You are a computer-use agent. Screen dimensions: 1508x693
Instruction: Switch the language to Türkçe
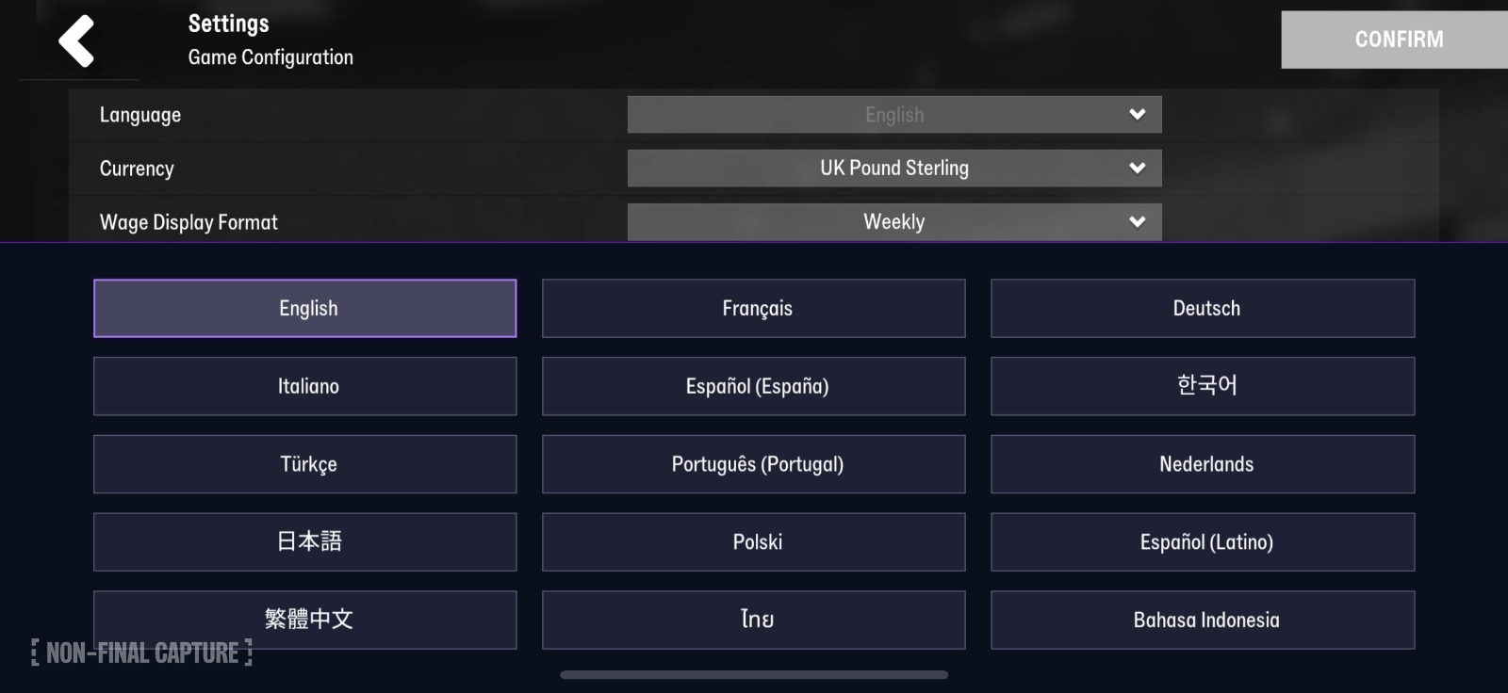click(304, 464)
